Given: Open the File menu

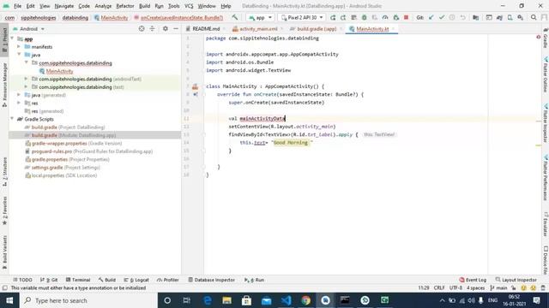Looking at the screenshot, I should tap(17, 6).
